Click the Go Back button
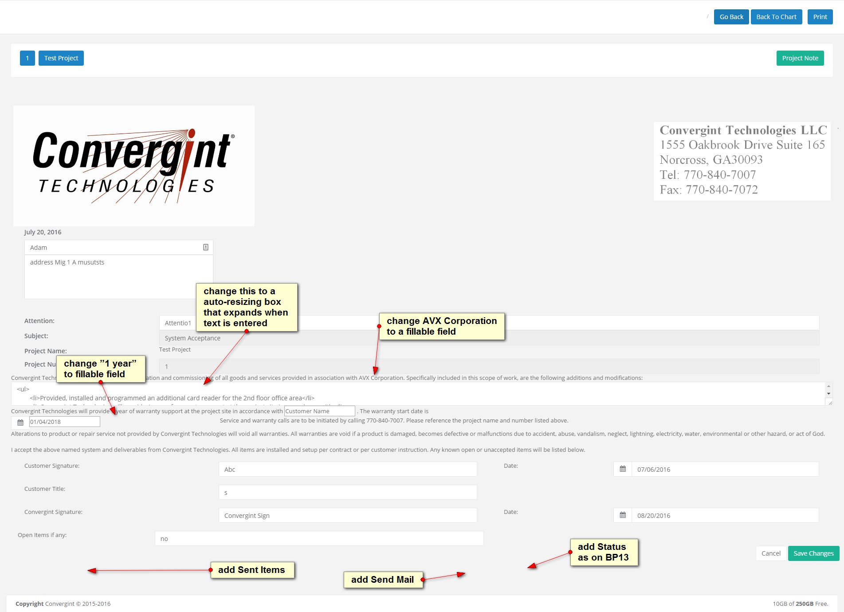 [731, 17]
